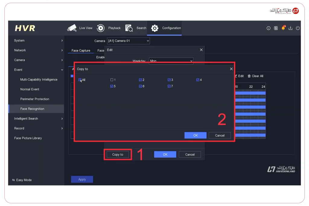The image size is (309, 206).
Task: Click the alarm notification bell icon
Action: click(283, 28)
